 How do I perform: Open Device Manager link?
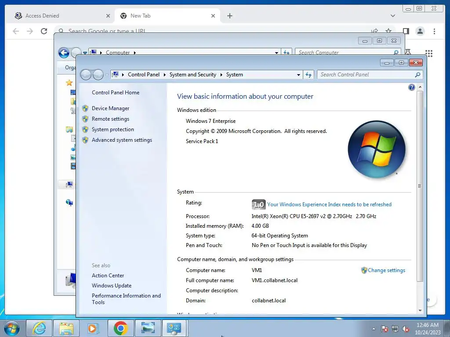(x=110, y=108)
